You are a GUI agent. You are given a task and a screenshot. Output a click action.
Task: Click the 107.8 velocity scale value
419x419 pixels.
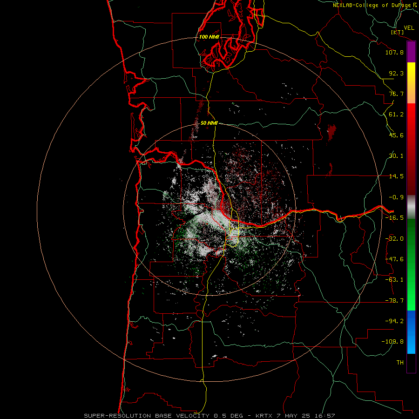(394, 52)
